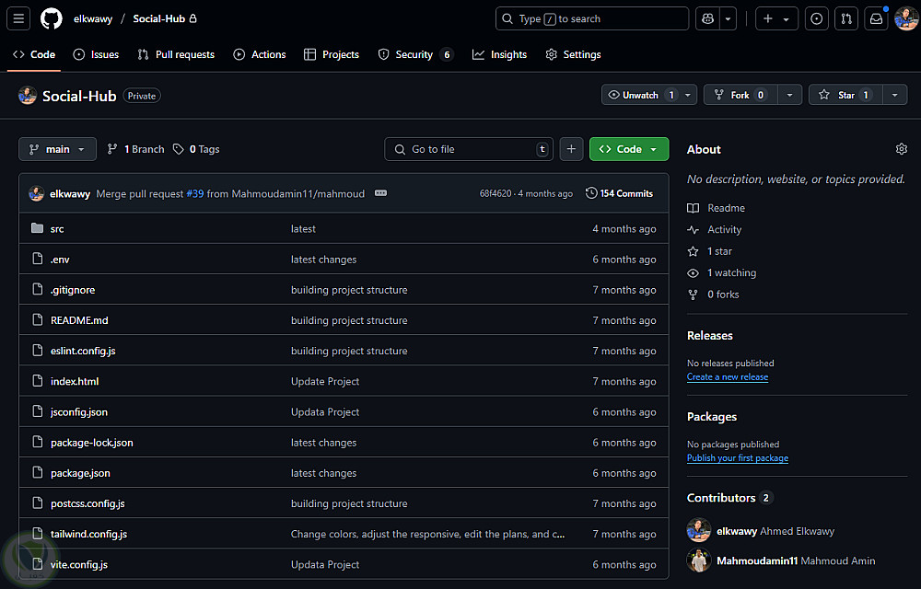Open the postcss.config.js file
This screenshot has width=921, height=589.
pyautogui.click(x=87, y=503)
